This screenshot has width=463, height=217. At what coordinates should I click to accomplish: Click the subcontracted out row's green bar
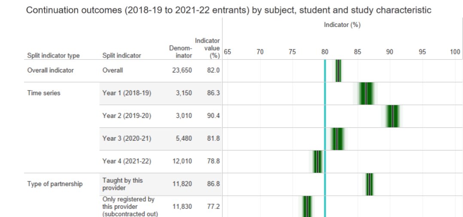(307, 206)
